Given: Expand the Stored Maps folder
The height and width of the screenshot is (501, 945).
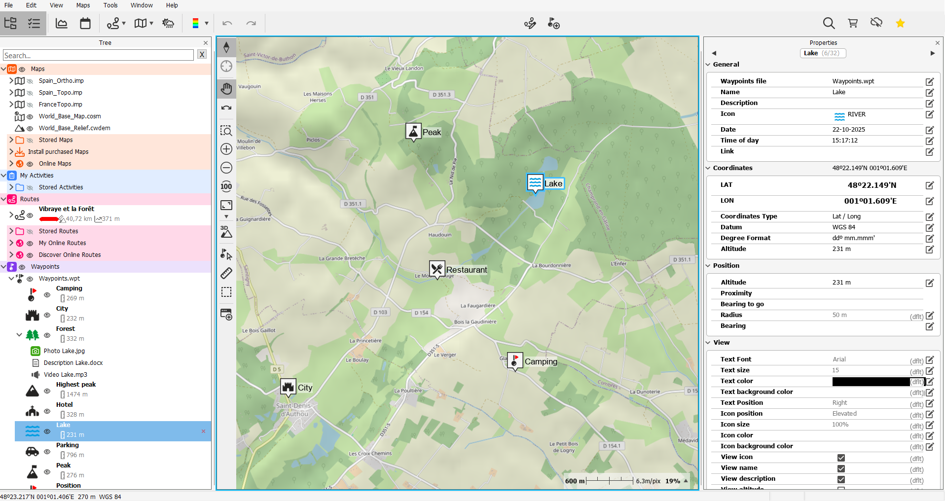Looking at the screenshot, I should (11, 140).
